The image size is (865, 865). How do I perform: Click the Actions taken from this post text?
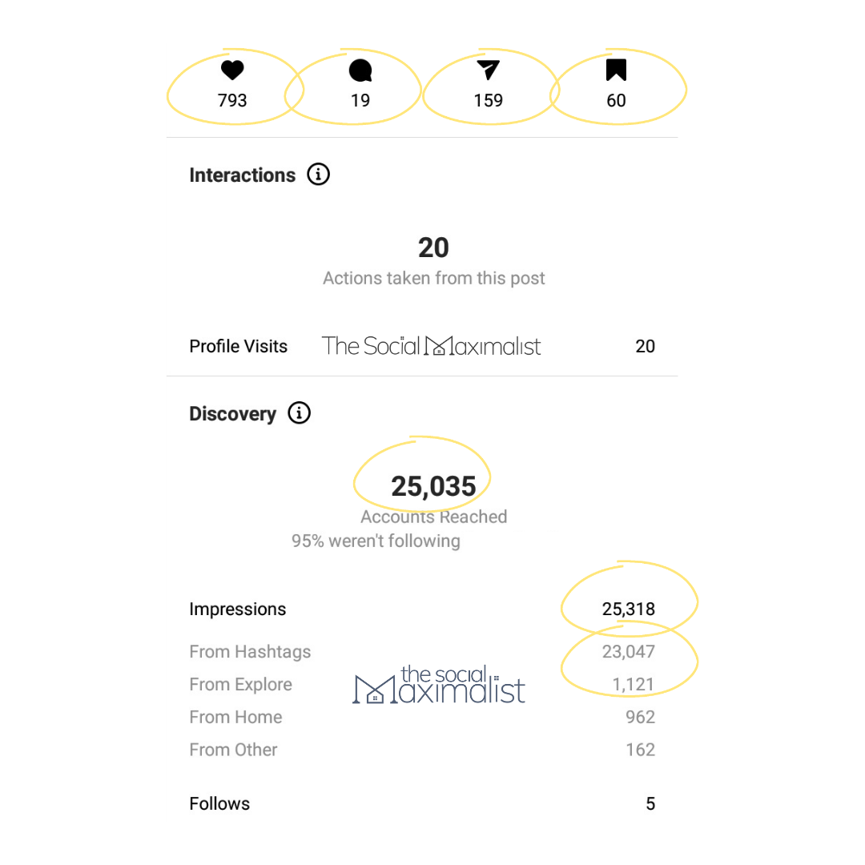tap(433, 278)
